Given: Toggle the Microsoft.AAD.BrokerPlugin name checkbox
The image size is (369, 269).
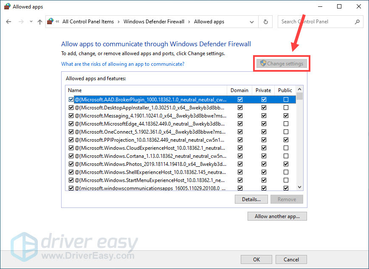Looking at the screenshot, I should pyautogui.click(x=71, y=99).
